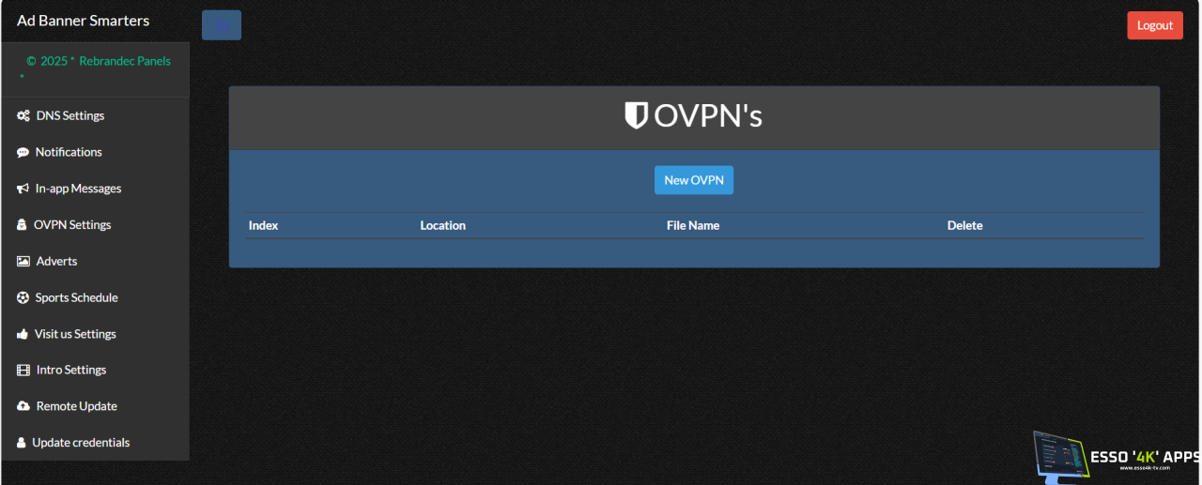This screenshot has height=485, width=1202.
Task: Click the New OVPN button
Action: click(x=693, y=180)
